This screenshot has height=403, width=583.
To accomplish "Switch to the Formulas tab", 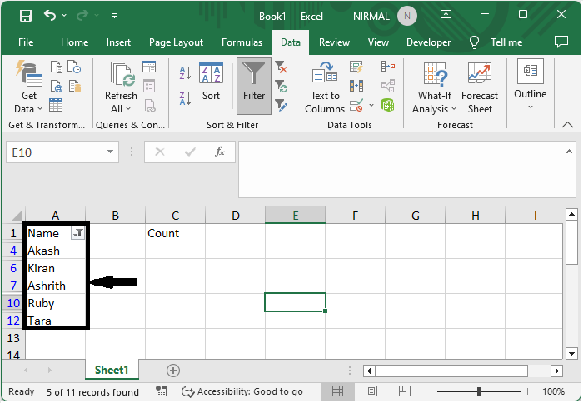I will [x=242, y=42].
